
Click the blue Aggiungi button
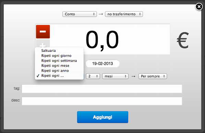[x=102, y=117]
